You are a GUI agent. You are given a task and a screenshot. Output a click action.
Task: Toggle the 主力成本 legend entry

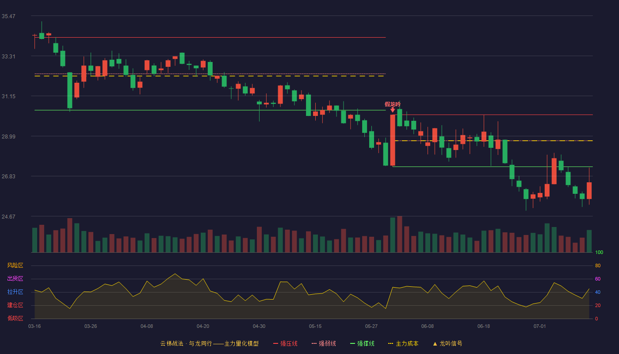coord(403,343)
